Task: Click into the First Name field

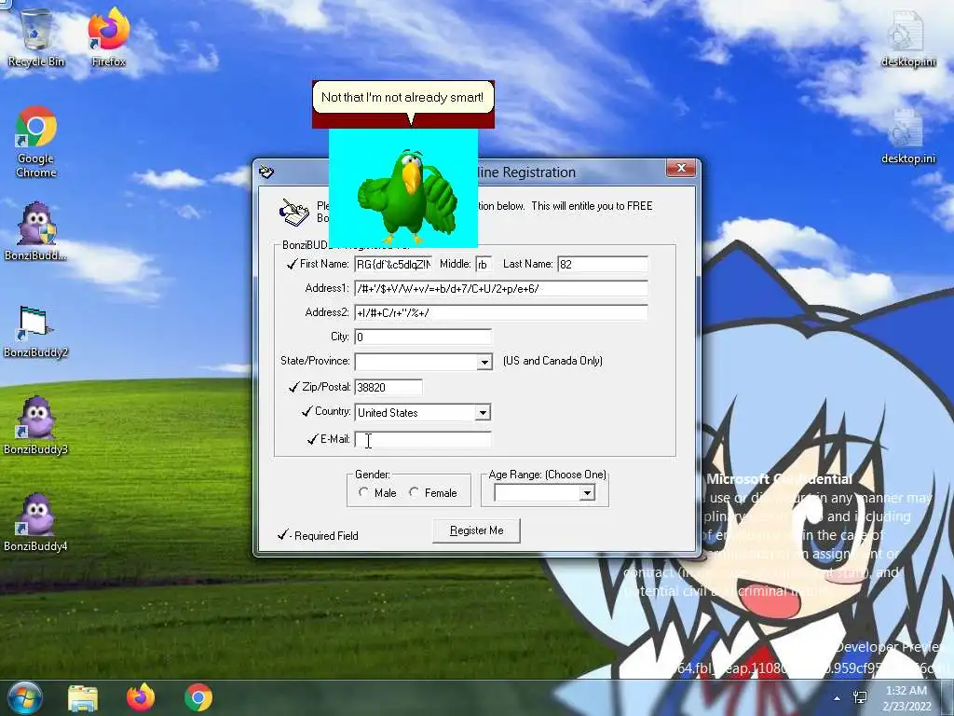Action: point(393,264)
